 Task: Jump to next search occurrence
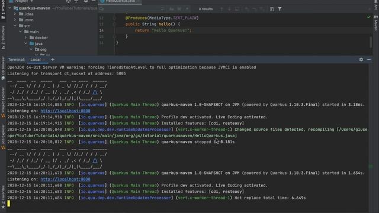click(229, 9)
